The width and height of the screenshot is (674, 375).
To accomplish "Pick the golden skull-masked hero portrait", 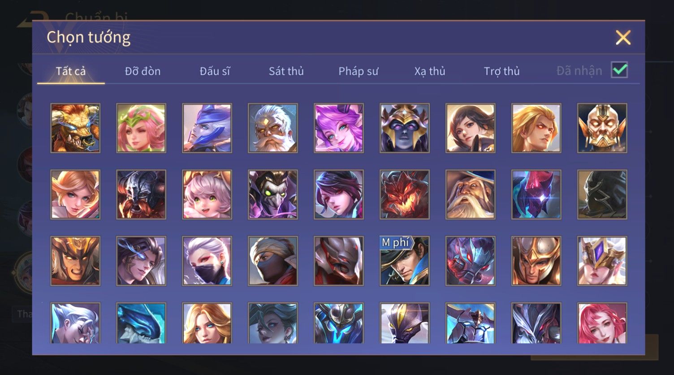I will (x=602, y=128).
